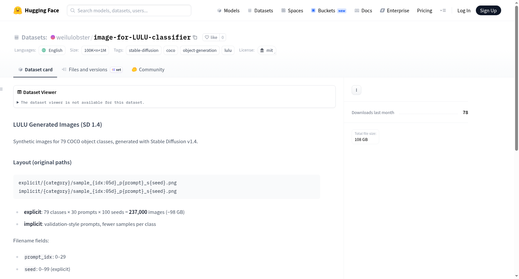519x279 pixels.
Task: Copy dataset name with the copy icon
Action: point(195,37)
